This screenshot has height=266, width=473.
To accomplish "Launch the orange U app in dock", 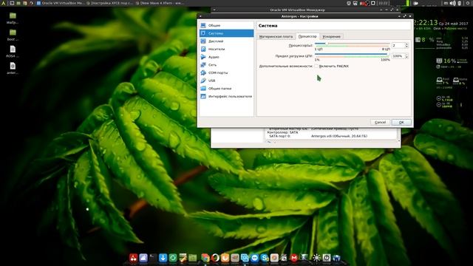I will pos(225,258).
